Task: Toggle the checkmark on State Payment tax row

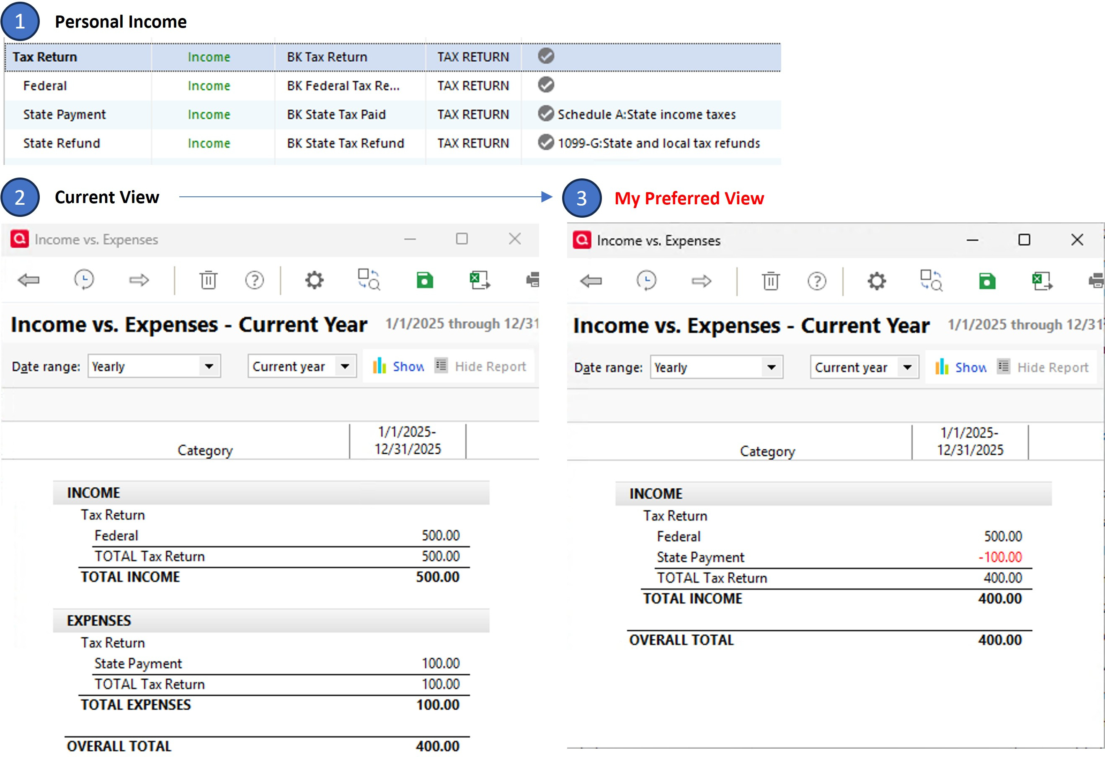Action: pos(546,114)
